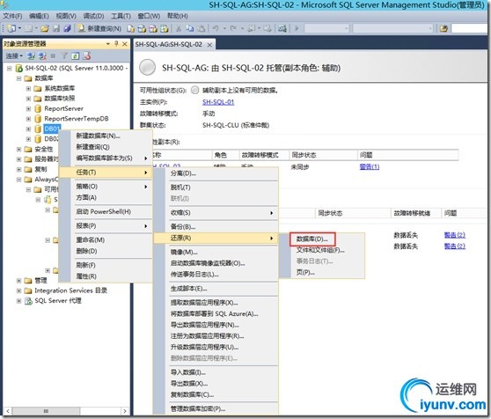Choose 数据库(D)... under 还原 submenu
Image resolution: width=491 pixels, height=419 pixels.
(312, 239)
